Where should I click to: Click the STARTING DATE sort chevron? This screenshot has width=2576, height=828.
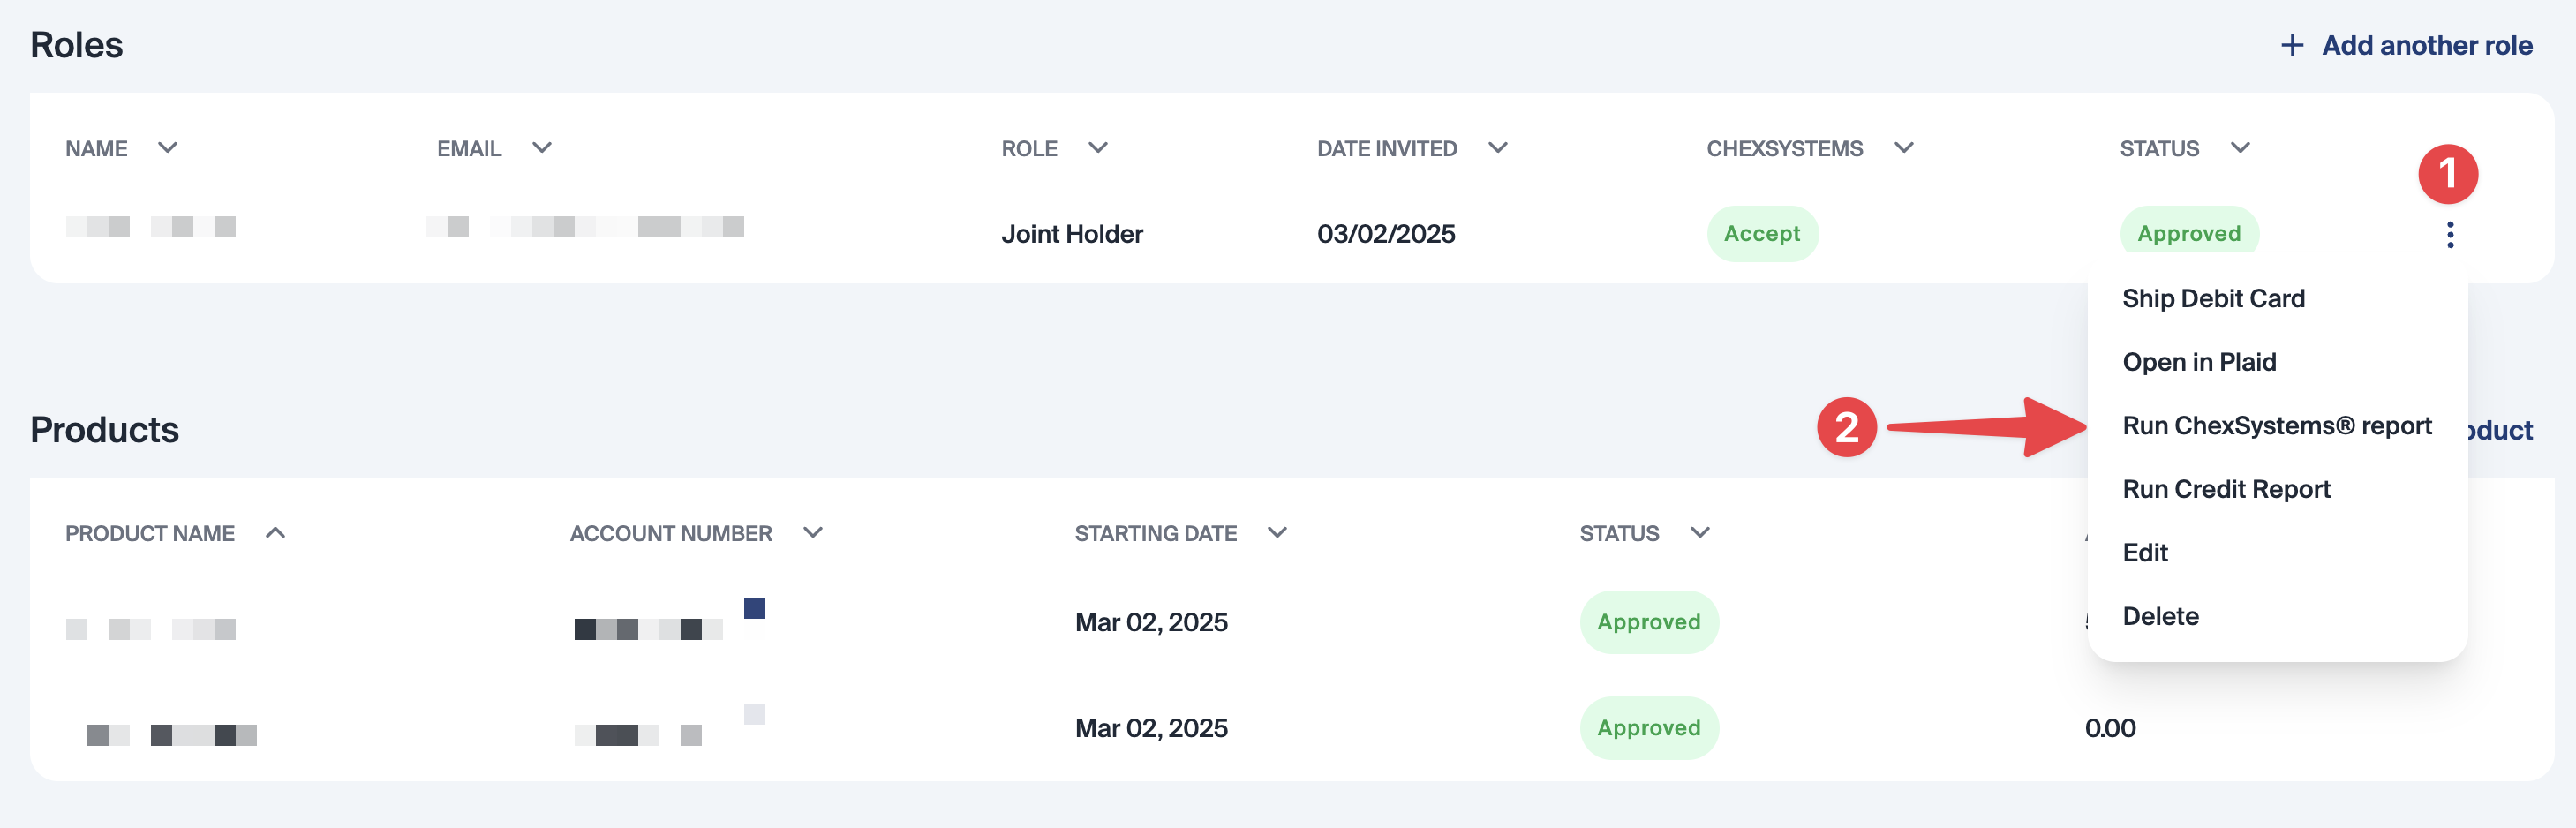tap(1277, 533)
